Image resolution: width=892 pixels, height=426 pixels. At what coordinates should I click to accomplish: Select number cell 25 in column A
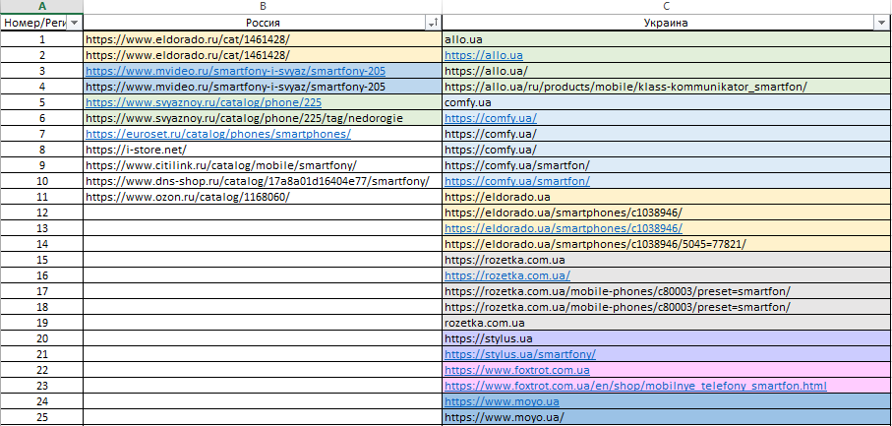pos(41,417)
